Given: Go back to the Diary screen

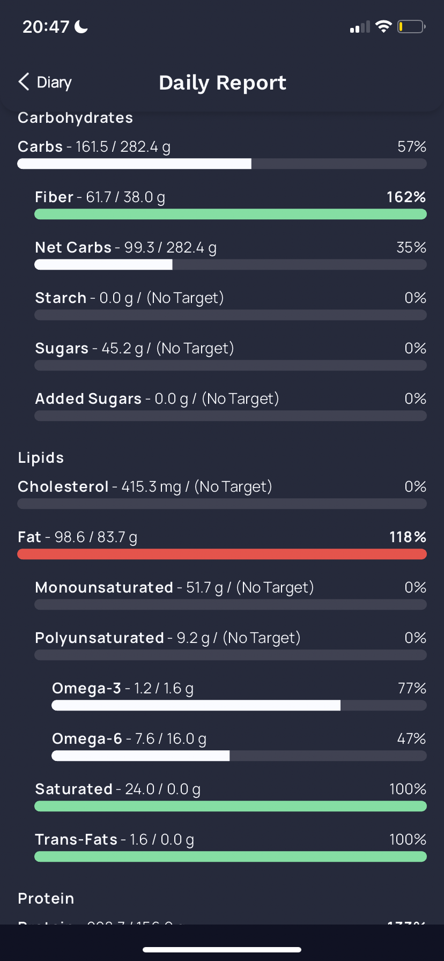Looking at the screenshot, I should point(45,82).
